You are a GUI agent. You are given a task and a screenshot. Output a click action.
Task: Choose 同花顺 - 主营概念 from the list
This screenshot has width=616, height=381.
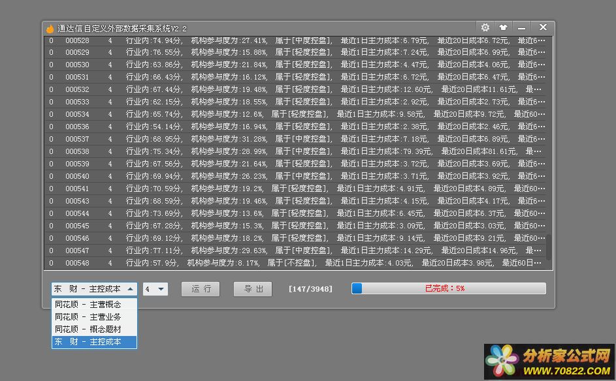tap(94, 305)
